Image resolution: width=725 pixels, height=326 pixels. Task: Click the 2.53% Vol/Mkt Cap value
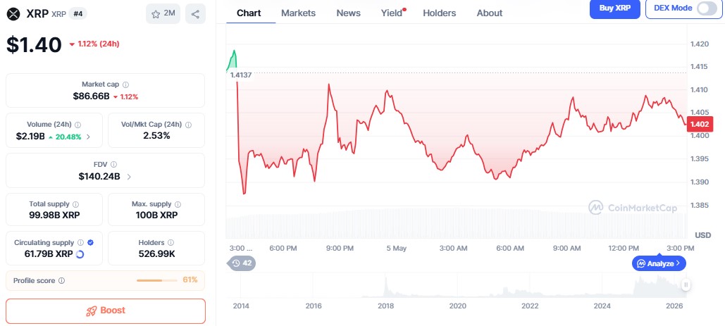click(x=156, y=136)
